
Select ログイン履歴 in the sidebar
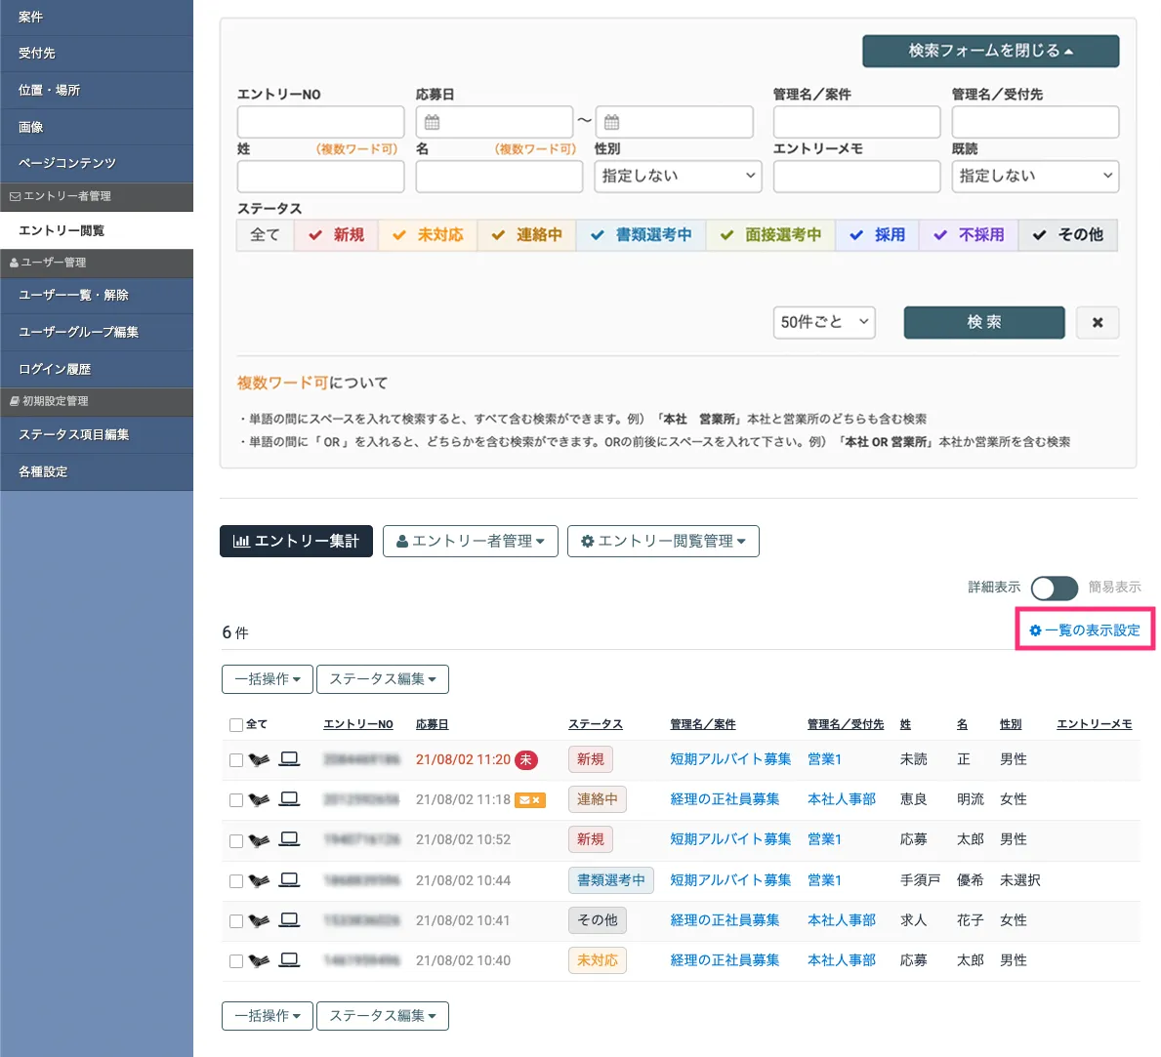tap(55, 369)
